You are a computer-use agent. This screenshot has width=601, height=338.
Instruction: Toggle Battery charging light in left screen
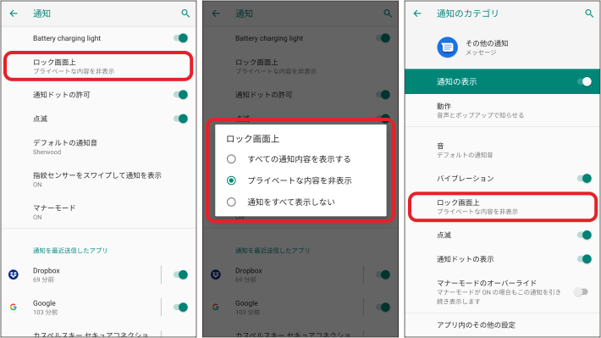click(x=181, y=38)
